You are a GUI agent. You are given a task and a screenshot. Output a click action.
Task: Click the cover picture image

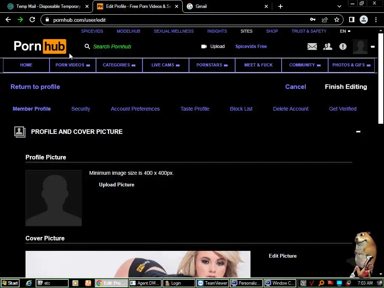click(138, 264)
